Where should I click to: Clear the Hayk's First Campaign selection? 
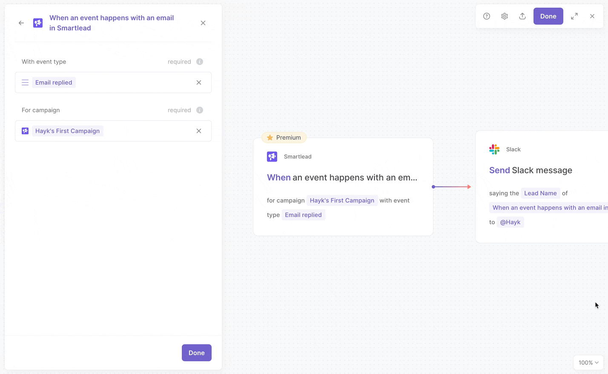point(199,131)
